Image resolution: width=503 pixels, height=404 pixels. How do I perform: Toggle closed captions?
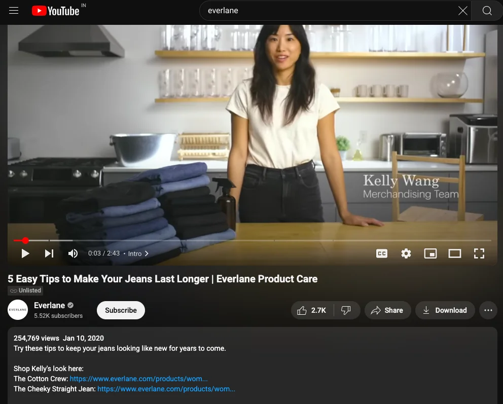pyautogui.click(x=382, y=253)
